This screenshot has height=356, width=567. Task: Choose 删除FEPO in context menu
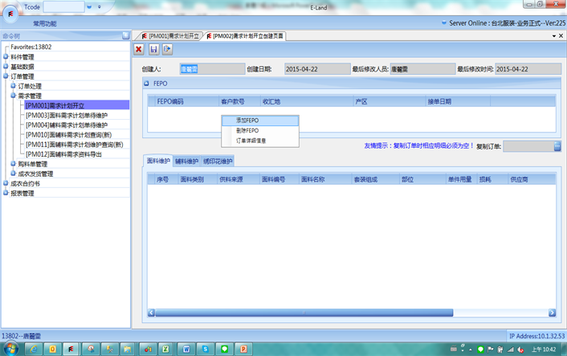click(247, 130)
